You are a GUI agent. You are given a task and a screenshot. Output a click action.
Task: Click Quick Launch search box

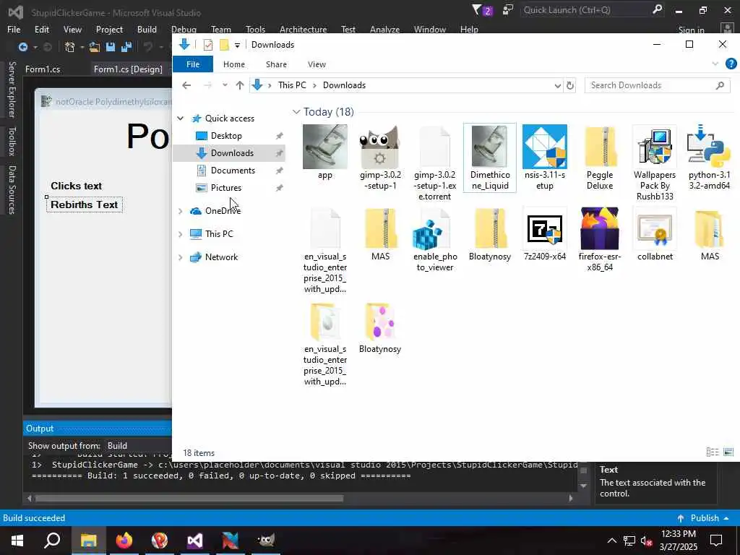coord(593,10)
